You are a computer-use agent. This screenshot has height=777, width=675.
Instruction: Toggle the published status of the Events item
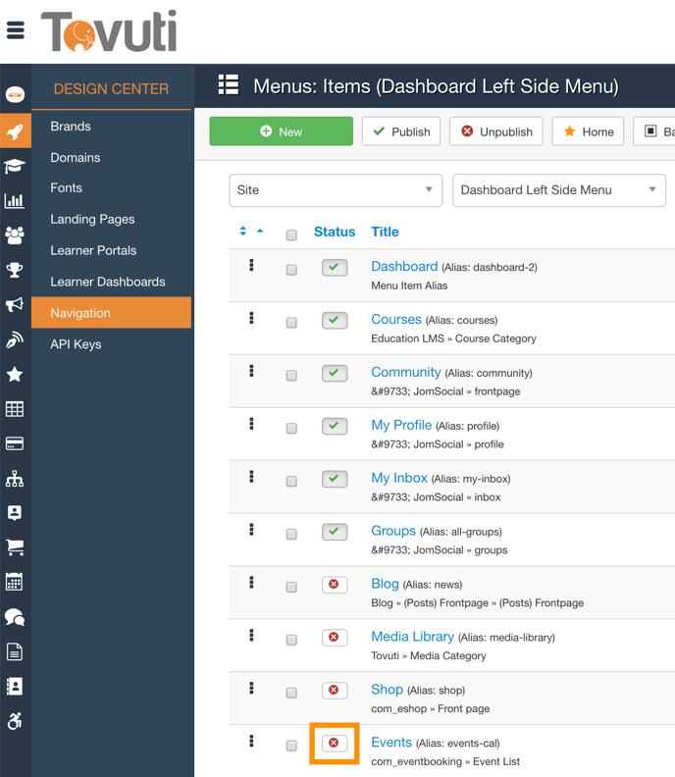click(x=334, y=744)
